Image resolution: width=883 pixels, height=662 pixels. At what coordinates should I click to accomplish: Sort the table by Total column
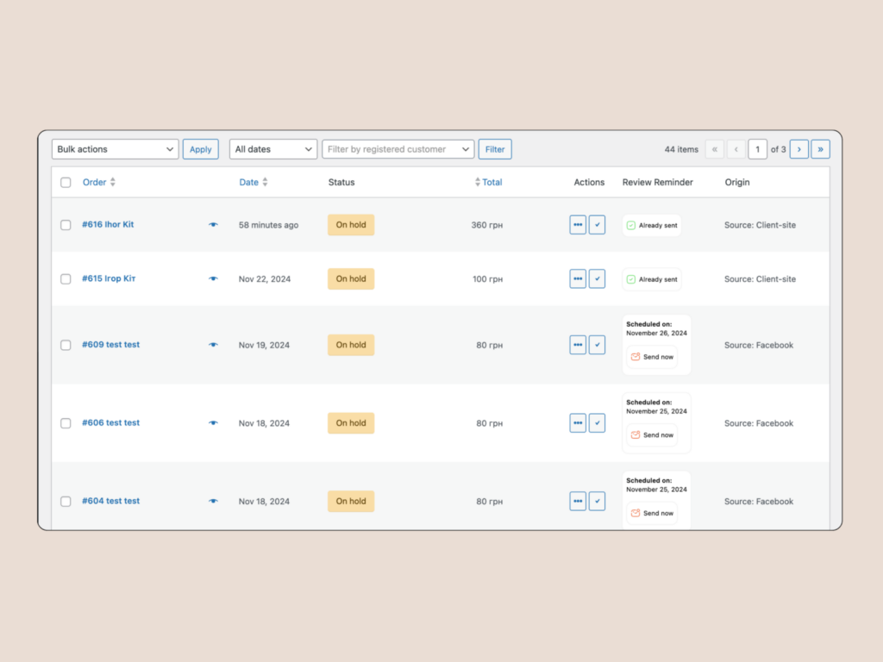pos(492,183)
